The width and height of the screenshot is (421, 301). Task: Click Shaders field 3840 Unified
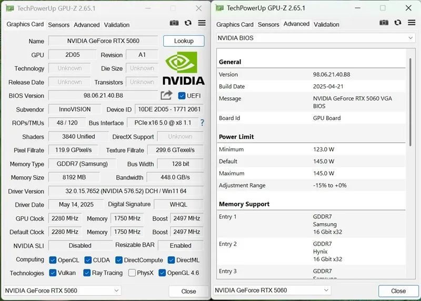[x=78, y=136]
